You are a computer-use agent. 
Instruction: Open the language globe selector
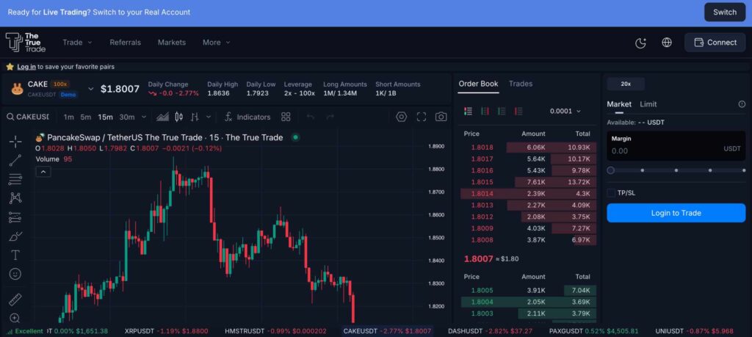click(667, 42)
